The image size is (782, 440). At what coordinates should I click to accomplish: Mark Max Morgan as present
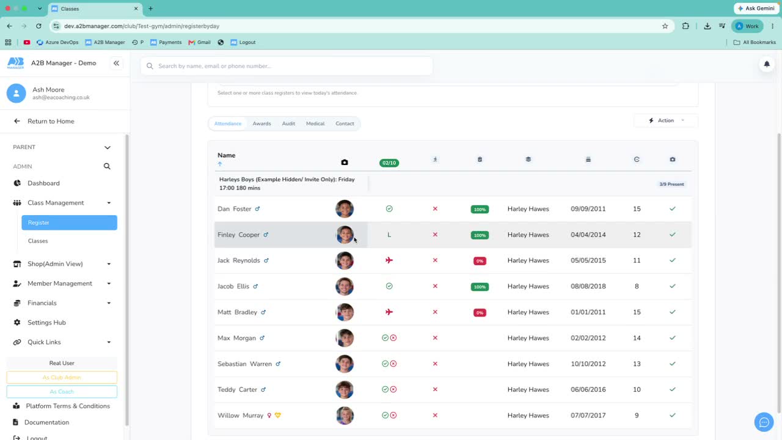[385, 338]
